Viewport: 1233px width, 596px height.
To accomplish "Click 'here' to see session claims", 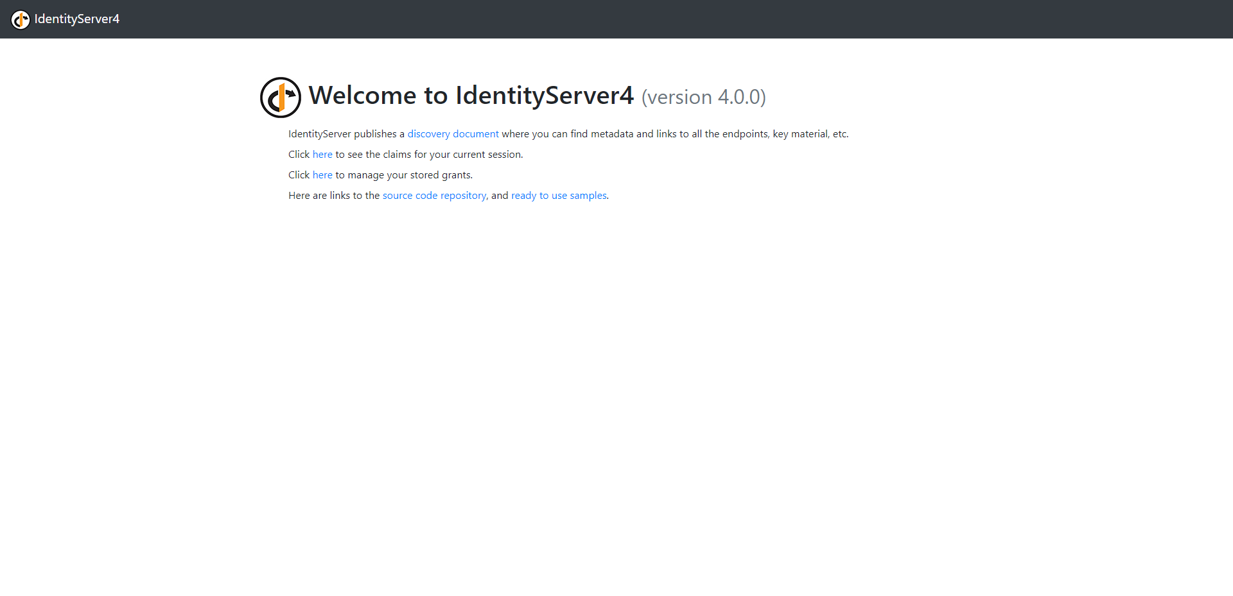I will (x=322, y=155).
